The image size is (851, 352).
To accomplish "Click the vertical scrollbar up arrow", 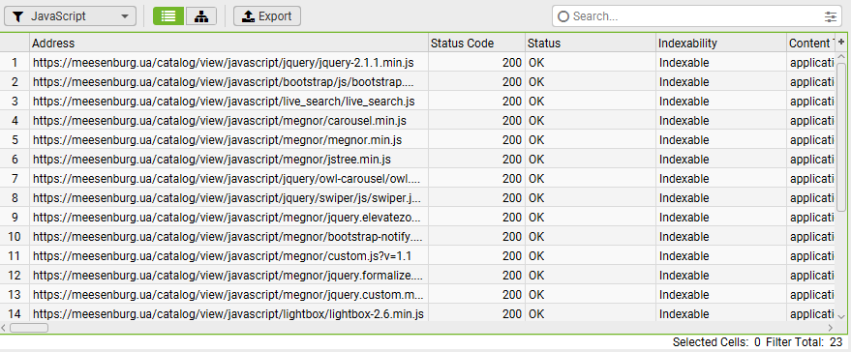I will pos(841,56).
